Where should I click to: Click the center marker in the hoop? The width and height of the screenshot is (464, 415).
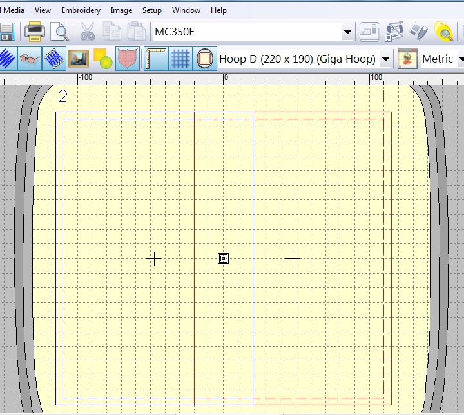pyautogui.click(x=224, y=259)
